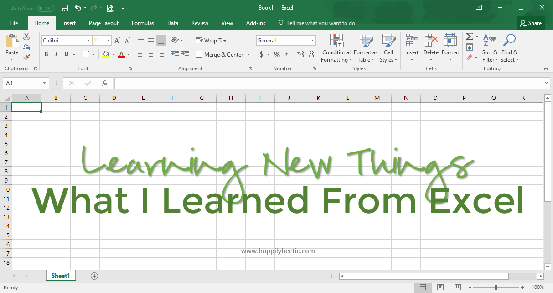
Task: Click the Copy icon in Clipboard group
Action: pyautogui.click(x=26, y=47)
